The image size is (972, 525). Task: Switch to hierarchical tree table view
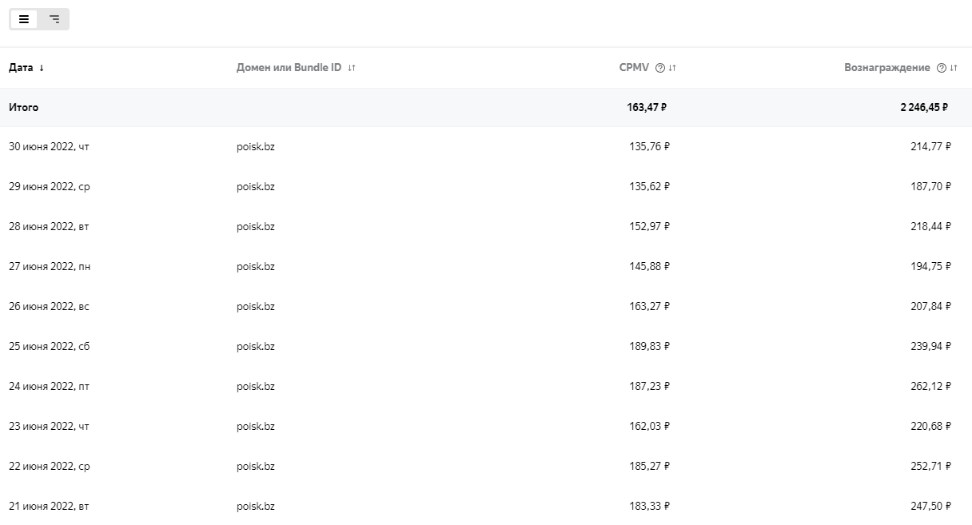[x=54, y=19]
